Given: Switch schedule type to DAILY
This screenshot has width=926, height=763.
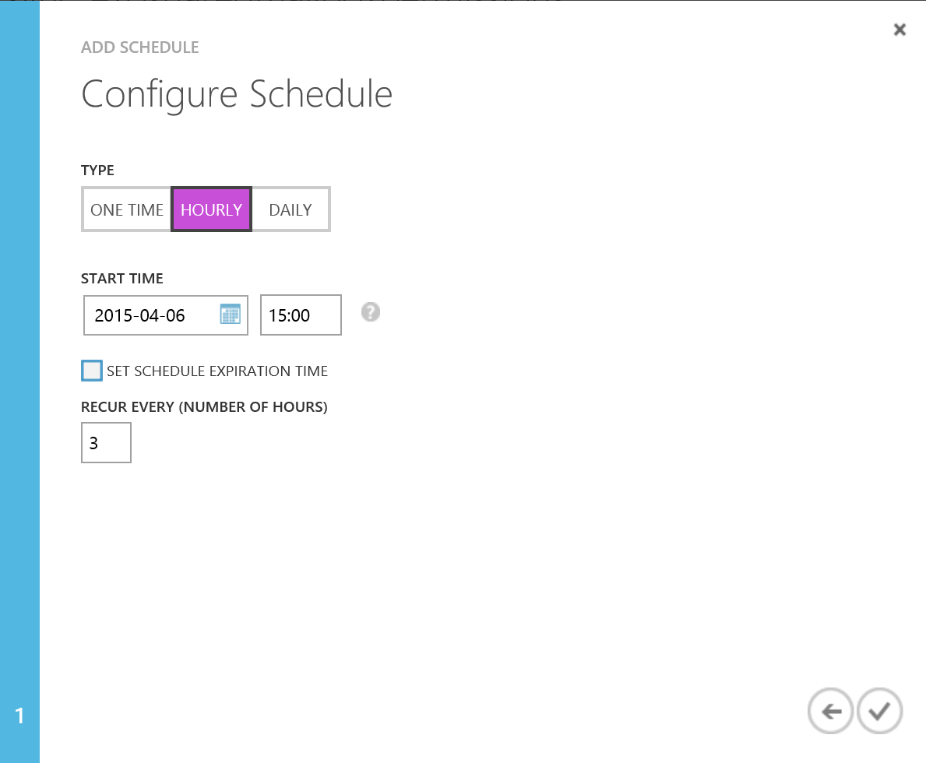Looking at the screenshot, I should (x=290, y=209).
